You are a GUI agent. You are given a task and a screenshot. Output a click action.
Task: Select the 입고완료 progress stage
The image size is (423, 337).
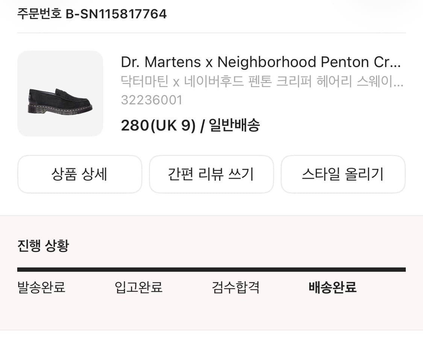coord(139,287)
